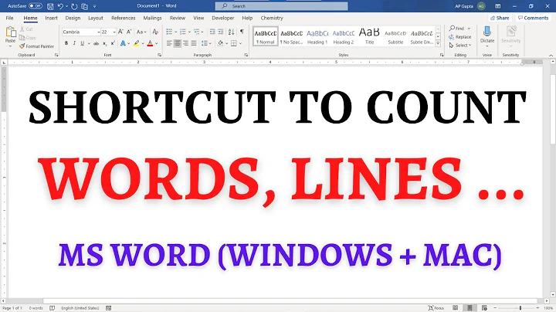Click Justify alignment icon

(194, 43)
